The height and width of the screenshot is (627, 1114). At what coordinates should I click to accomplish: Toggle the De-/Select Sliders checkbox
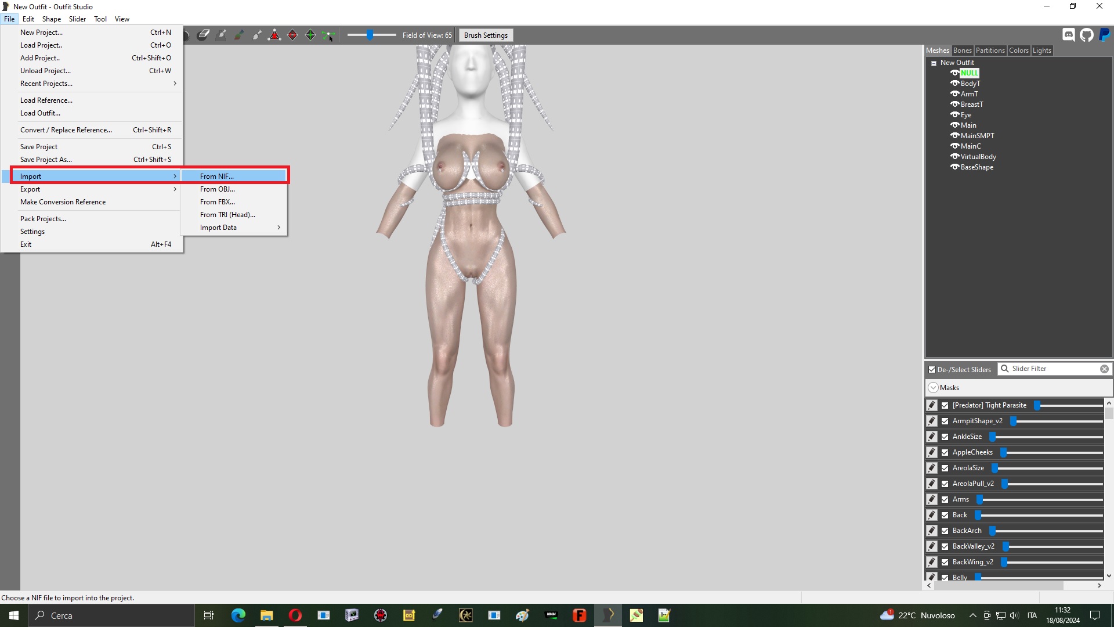(x=932, y=370)
